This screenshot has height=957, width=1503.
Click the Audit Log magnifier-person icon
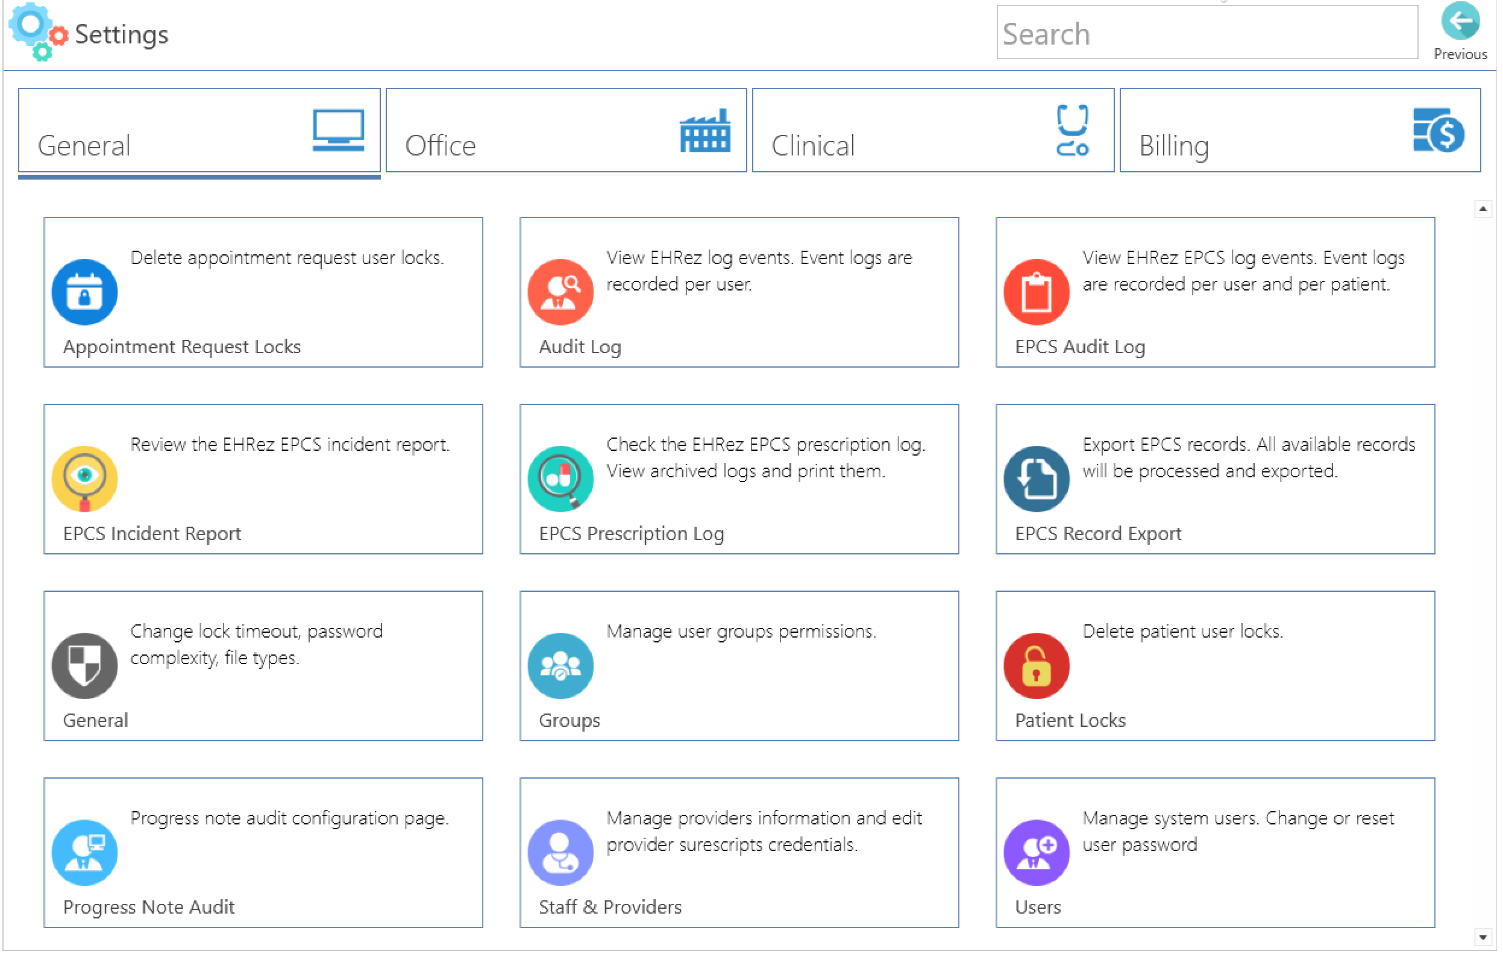tap(560, 292)
